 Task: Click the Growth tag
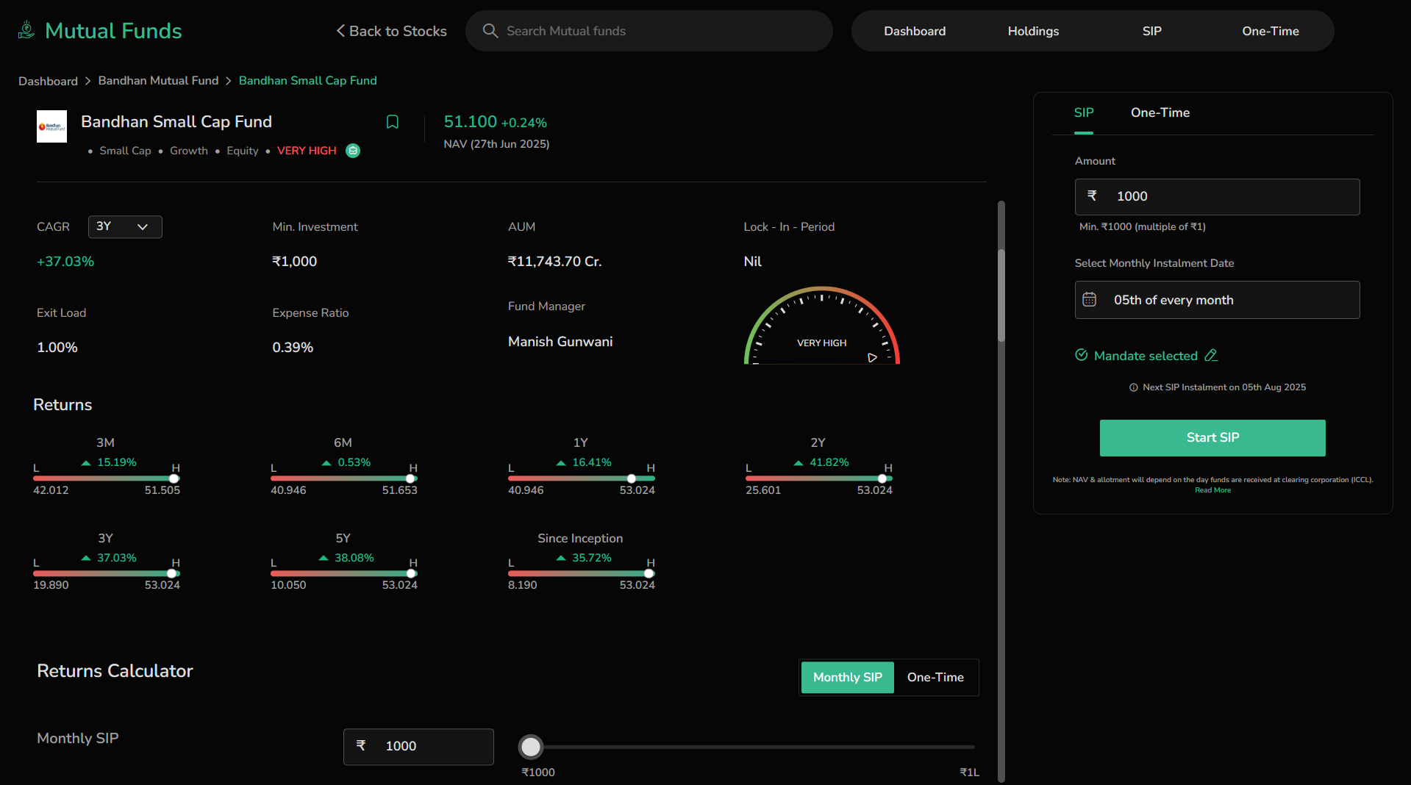188,151
